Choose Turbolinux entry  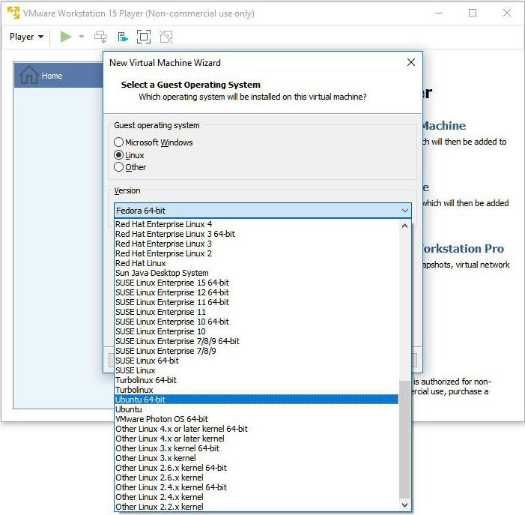pos(256,390)
